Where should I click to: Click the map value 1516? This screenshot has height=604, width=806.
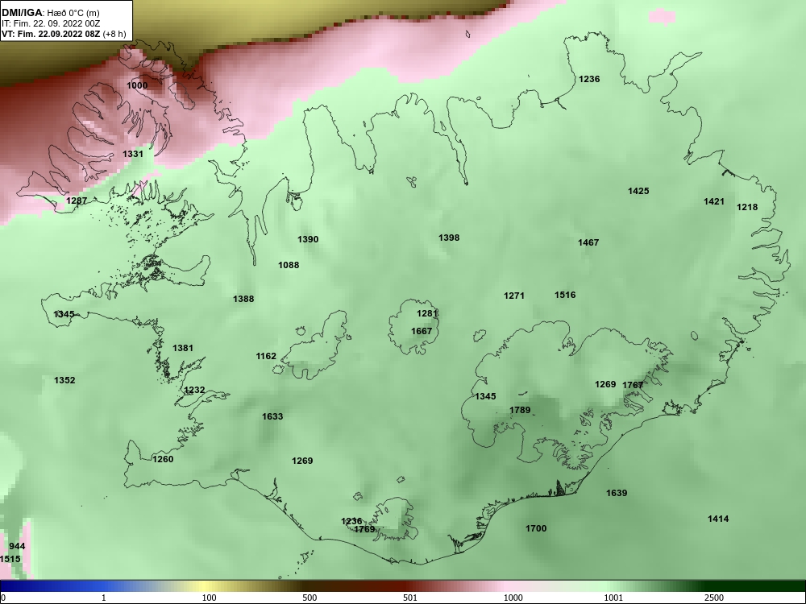pyautogui.click(x=565, y=295)
